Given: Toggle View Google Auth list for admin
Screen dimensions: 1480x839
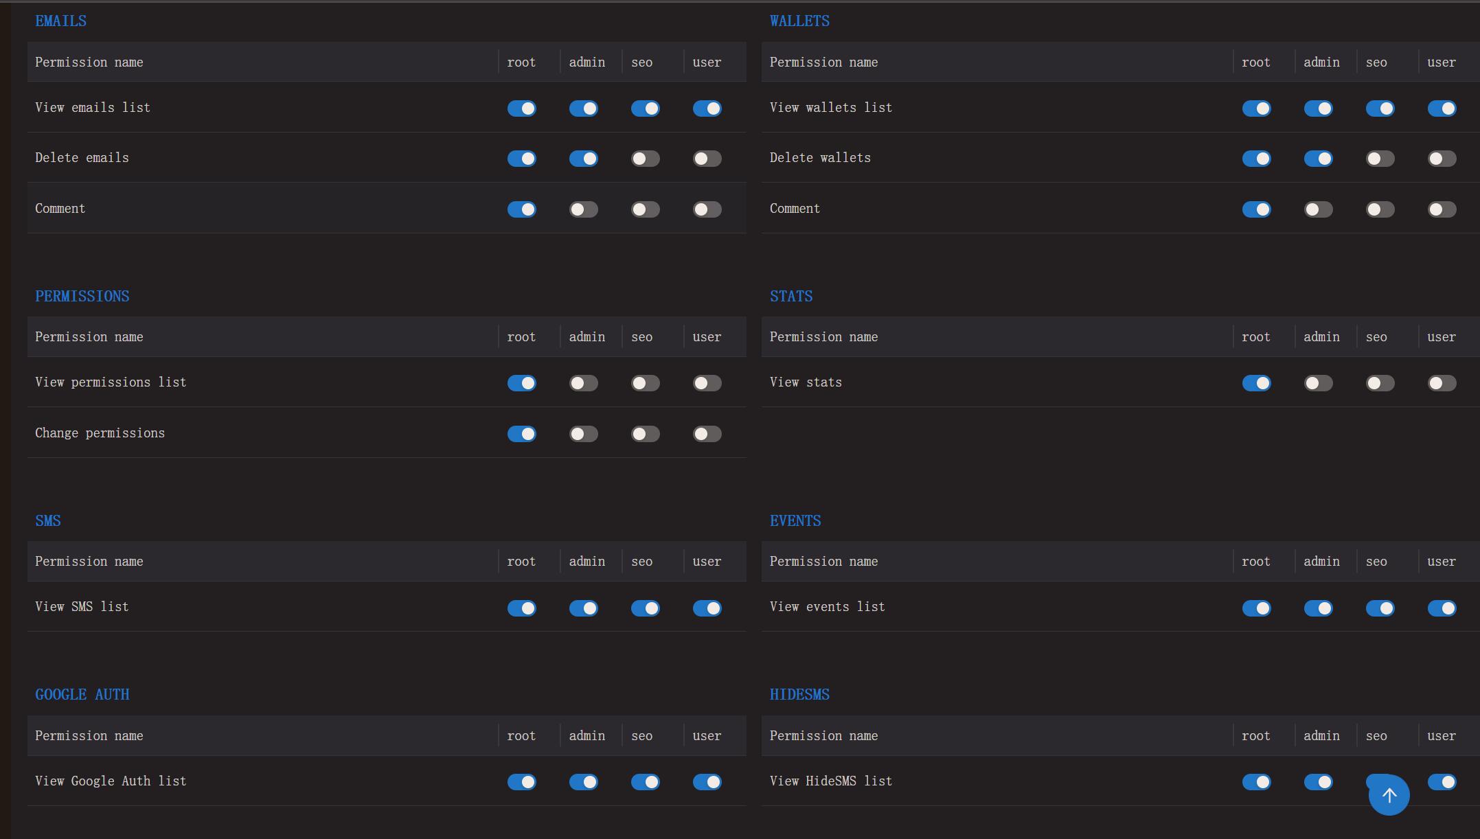Looking at the screenshot, I should tap(583, 782).
